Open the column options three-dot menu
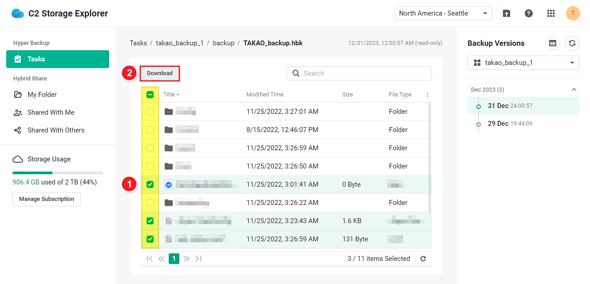590x284 pixels. 428,94
